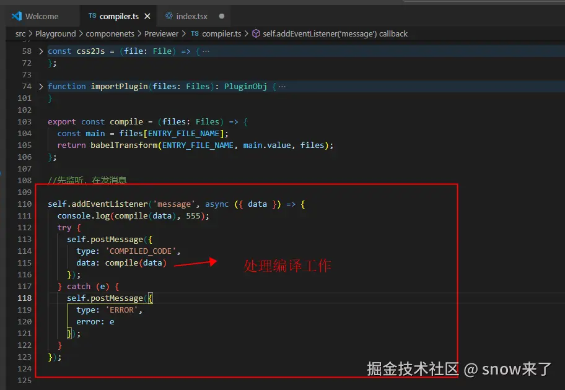565x390 pixels.
Task: Click the 'async' keyword on line 110
Action: [x=217, y=204]
